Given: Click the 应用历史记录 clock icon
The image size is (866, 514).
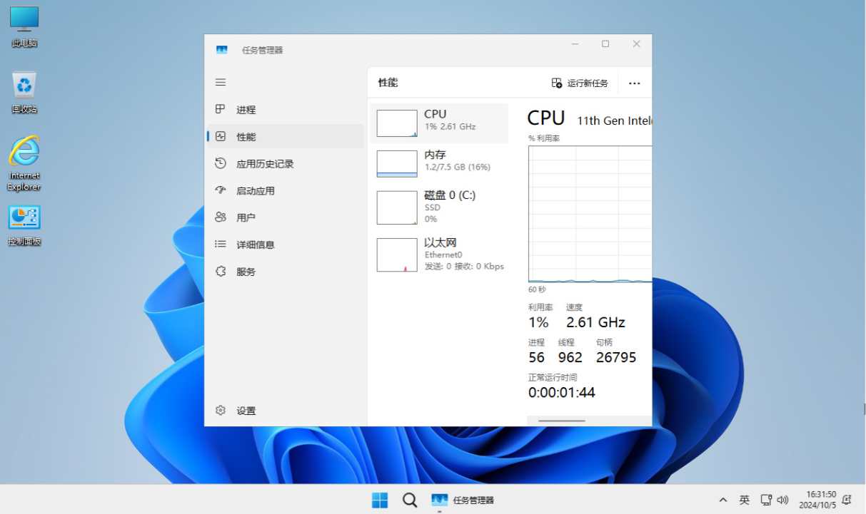Looking at the screenshot, I should click(221, 163).
